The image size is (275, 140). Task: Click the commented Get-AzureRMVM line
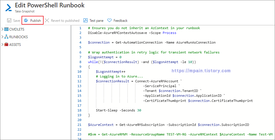pos(180,135)
